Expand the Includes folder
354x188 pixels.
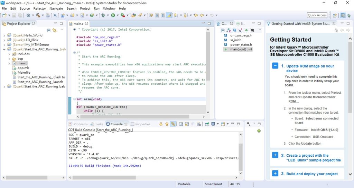pos(9,54)
